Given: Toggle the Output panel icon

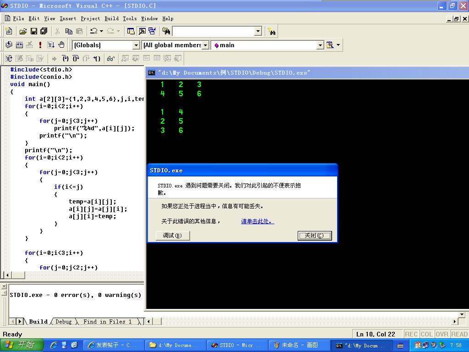Looking at the screenshot, I should [142, 31].
